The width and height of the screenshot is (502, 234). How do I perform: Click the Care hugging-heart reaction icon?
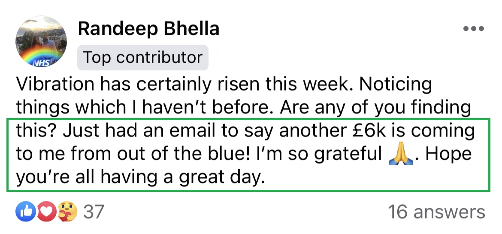pyautogui.click(x=67, y=211)
